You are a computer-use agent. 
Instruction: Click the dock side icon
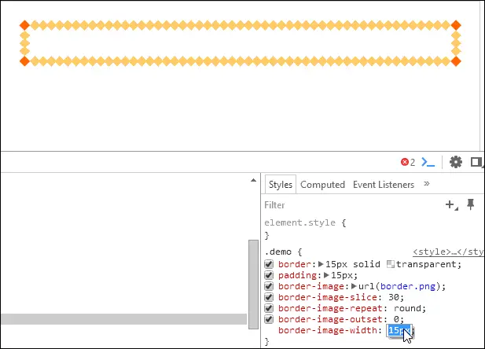pos(476,162)
